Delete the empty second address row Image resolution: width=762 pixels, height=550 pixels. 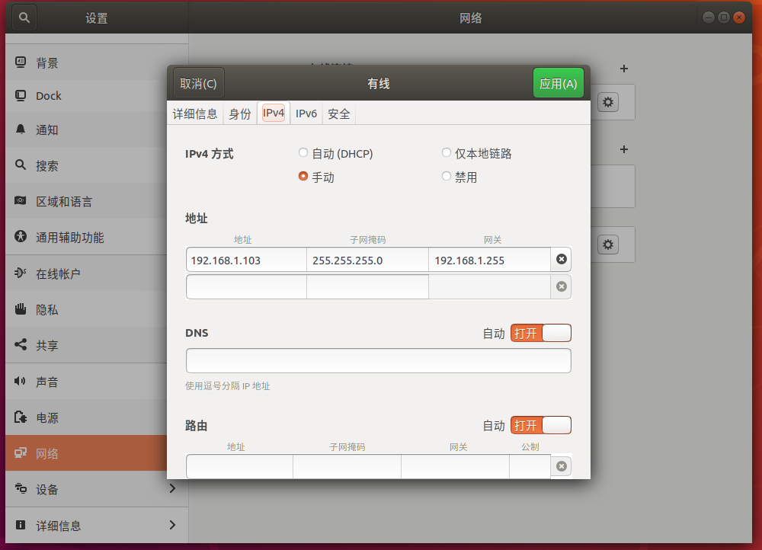click(x=562, y=286)
